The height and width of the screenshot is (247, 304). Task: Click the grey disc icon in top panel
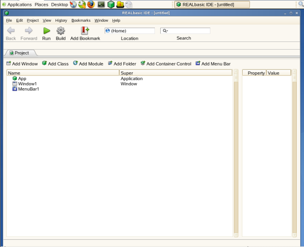pyautogui.click(x=128, y=4)
